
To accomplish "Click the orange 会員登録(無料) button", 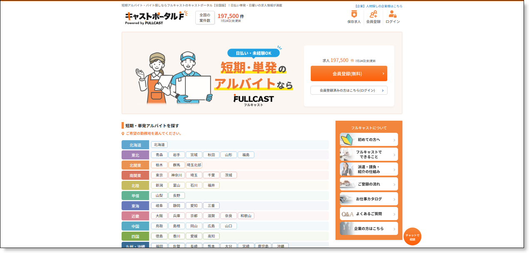I will coord(349,74).
